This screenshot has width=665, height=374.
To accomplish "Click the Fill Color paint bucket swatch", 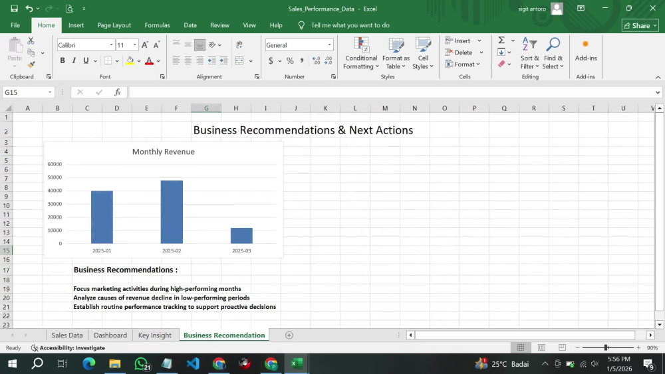I will coord(130,60).
